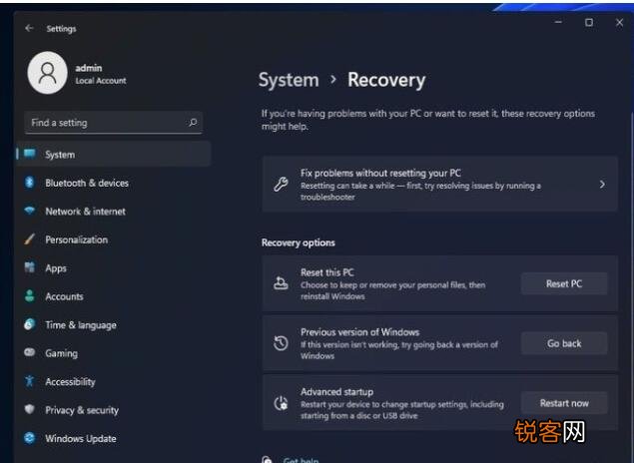Image resolution: width=634 pixels, height=463 pixels.
Task: Click the admin Local Account name
Action: point(101,74)
